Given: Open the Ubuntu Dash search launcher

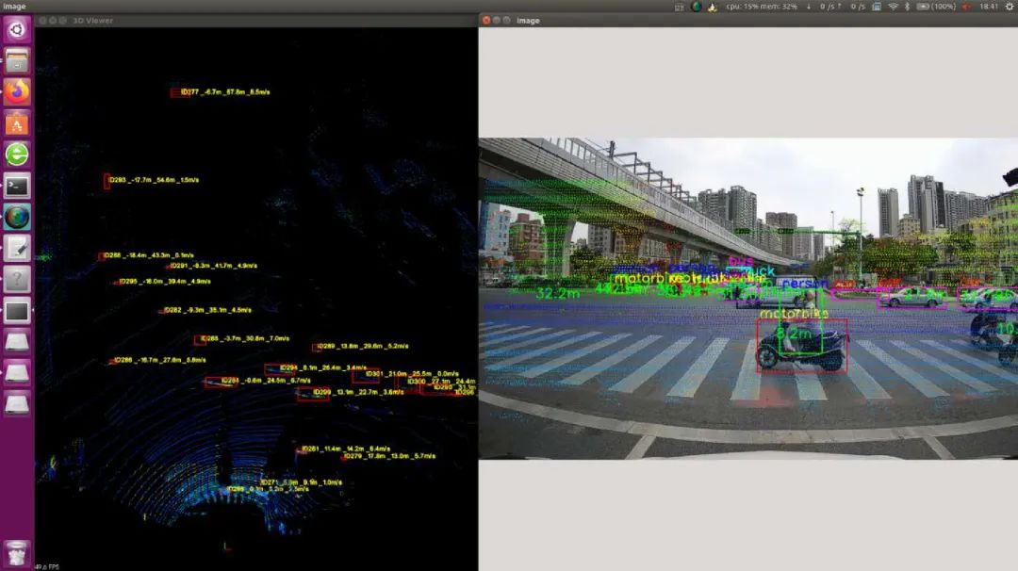Looking at the screenshot, I should (17, 29).
